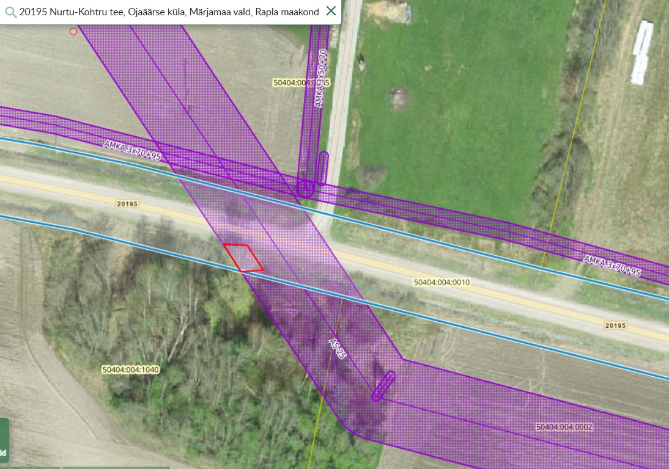Click the purple circle at the cable junction
669x469 pixels.
pyautogui.click(x=305, y=188)
